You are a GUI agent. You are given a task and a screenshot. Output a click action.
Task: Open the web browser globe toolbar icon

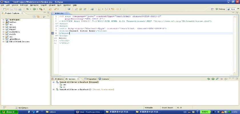pyautogui.click(x=69, y=9)
